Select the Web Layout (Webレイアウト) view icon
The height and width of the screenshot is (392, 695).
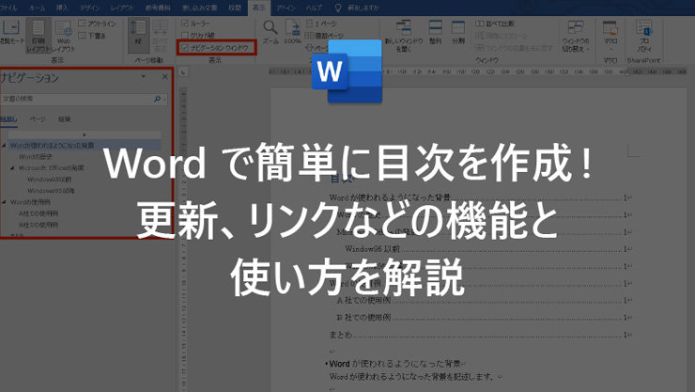[x=63, y=36]
